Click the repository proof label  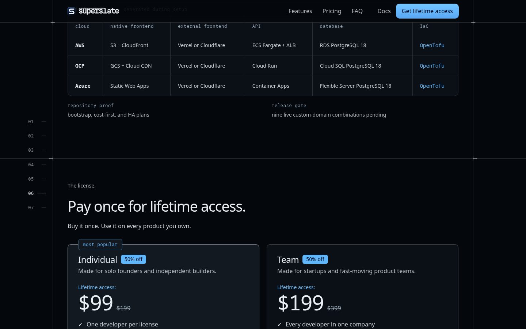[x=91, y=106]
